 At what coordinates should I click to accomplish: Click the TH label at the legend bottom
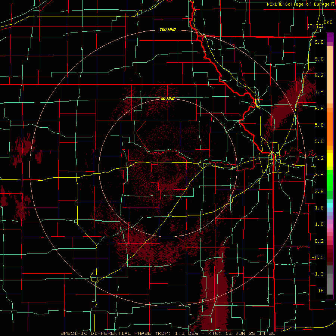[321, 291]
